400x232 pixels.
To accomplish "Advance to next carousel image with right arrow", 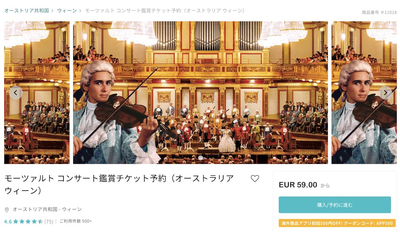I will coord(386,93).
